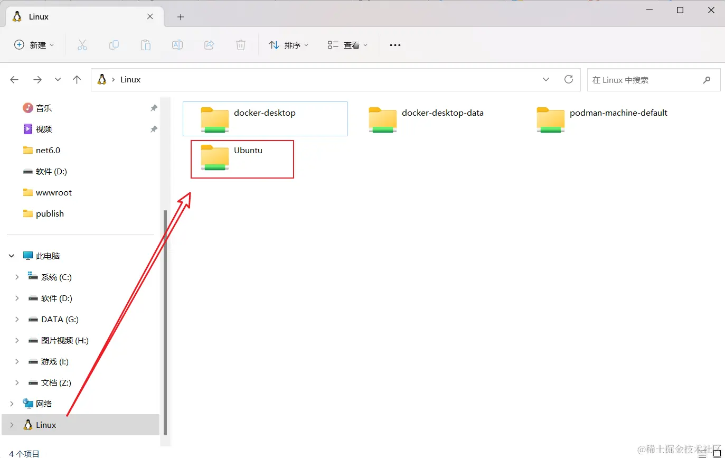Screen dimensions: 725x458
Task: Open the podman-machine-default folder
Action: [x=602, y=119]
